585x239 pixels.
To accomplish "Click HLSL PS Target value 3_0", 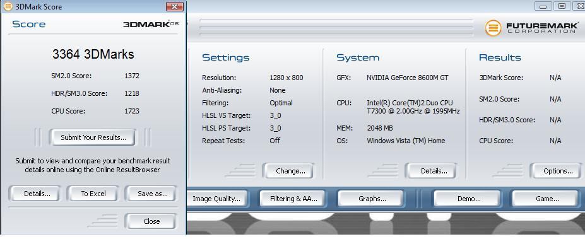I will point(275,128).
